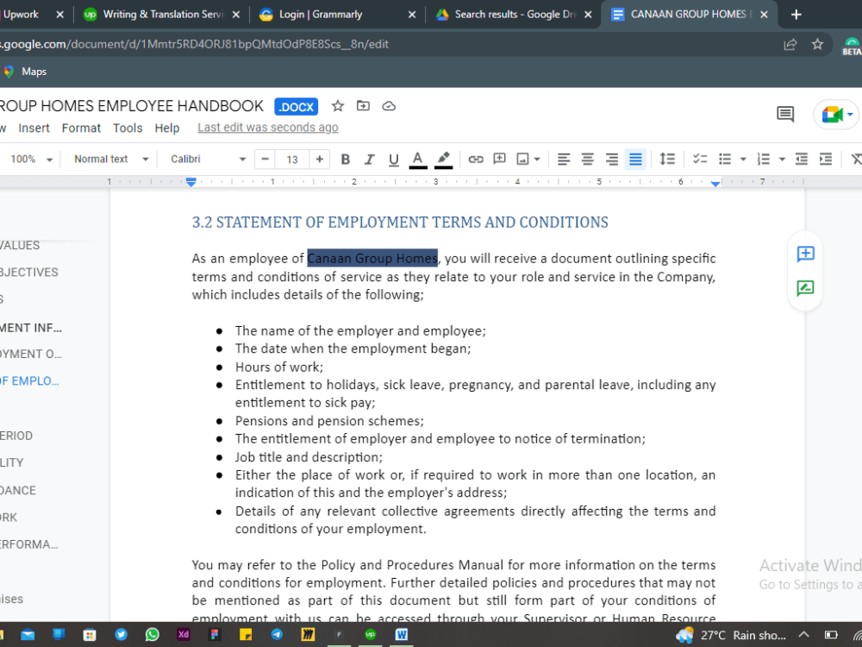
Task: Add a comment using the toolbar icon
Action: pos(499,160)
